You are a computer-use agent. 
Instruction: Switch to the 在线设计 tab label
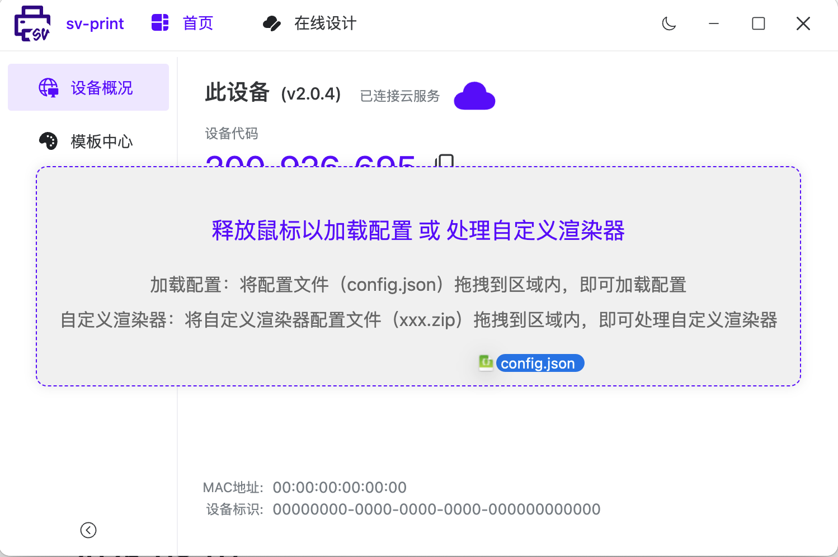pyautogui.click(x=325, y=23)
